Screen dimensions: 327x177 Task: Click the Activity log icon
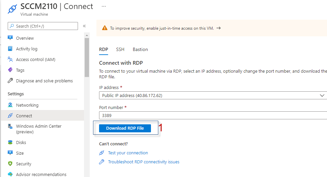click(x=10, y=49)
